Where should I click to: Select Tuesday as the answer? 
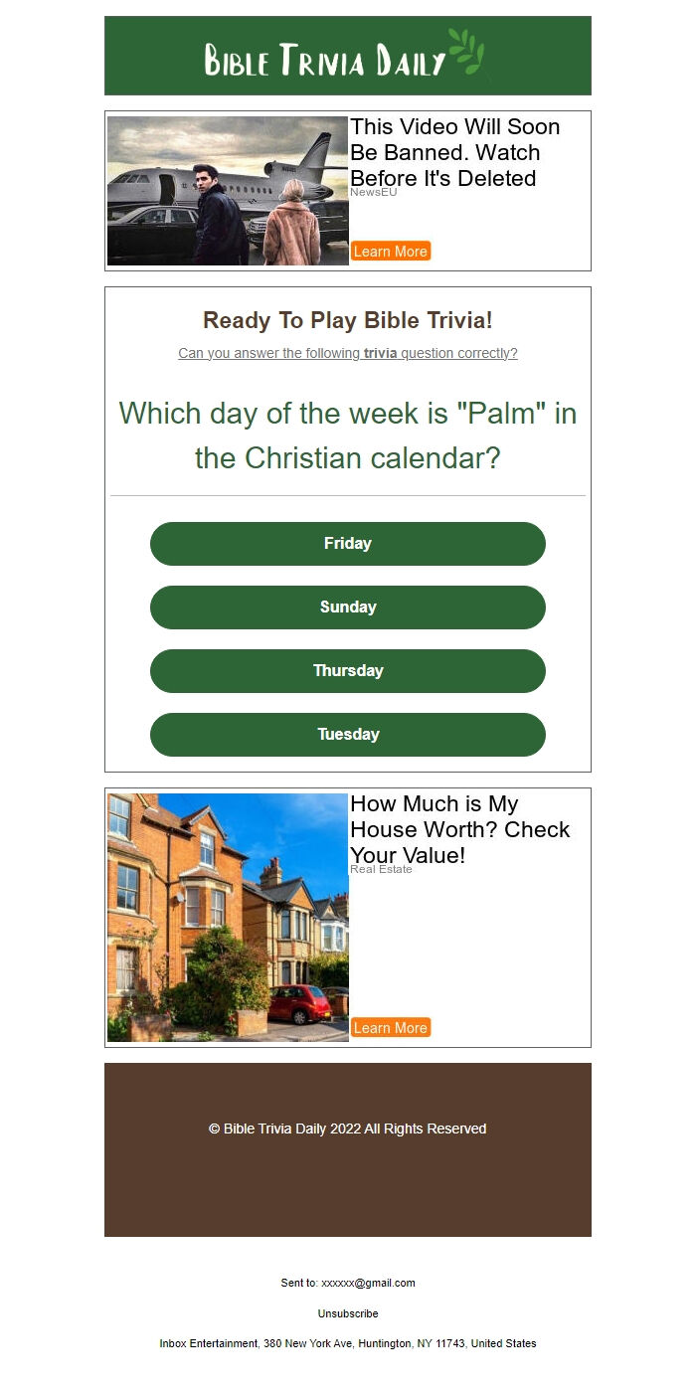[348, 735]
